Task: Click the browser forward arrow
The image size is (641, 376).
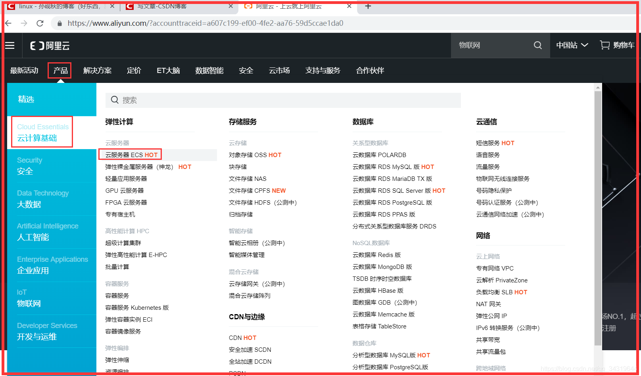Action: pyautogui.click(x=24, y=23)
